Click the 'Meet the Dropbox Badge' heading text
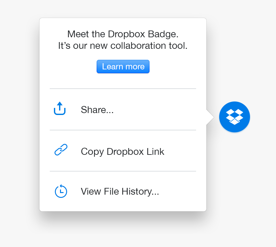The height and width of the screenshot is (247, 276). pos(123,34)
